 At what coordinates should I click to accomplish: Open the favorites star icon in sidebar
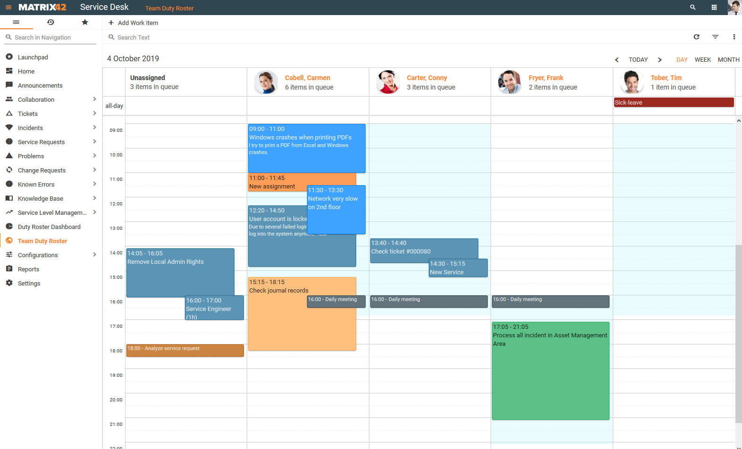point(85,22)
